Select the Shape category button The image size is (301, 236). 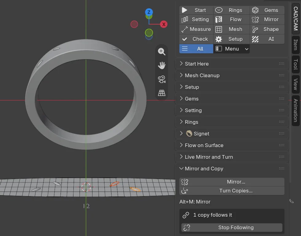(267, 29)
